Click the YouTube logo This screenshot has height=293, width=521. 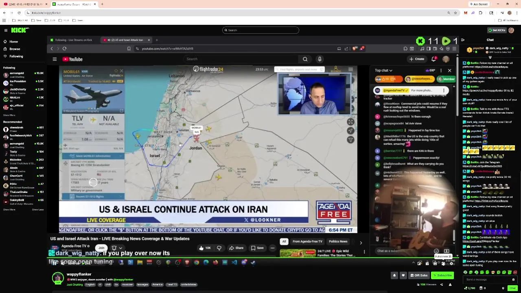pyautogui.click(x=72, y=59)
